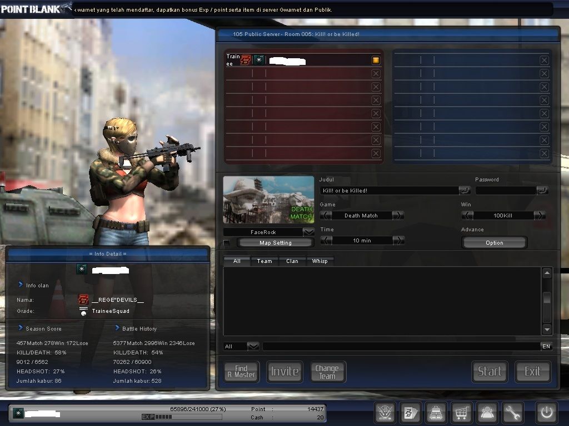The image size is (569, 426).
Task: Confirm room title with Judul enter icon
Action: (x=465, y=190)
